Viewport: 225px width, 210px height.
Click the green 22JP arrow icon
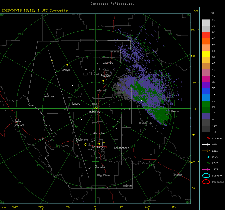point(206,163)
